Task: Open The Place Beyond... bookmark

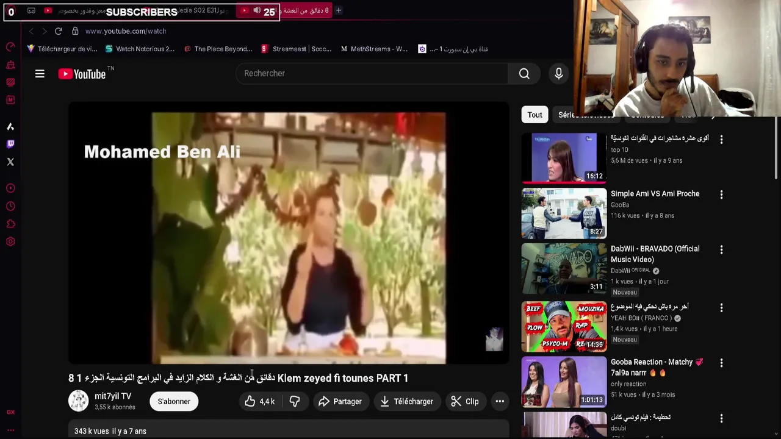Action: tap(218, 49)
